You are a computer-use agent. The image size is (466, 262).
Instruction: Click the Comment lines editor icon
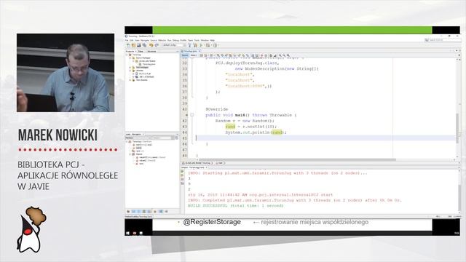click(x=270, y=55)
